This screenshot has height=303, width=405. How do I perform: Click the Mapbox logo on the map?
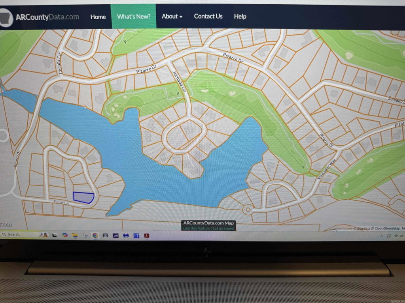(x=6, y=224)
